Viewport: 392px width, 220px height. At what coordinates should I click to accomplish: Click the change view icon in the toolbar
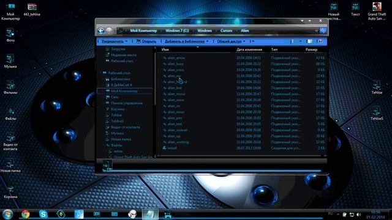pos(292,42)
